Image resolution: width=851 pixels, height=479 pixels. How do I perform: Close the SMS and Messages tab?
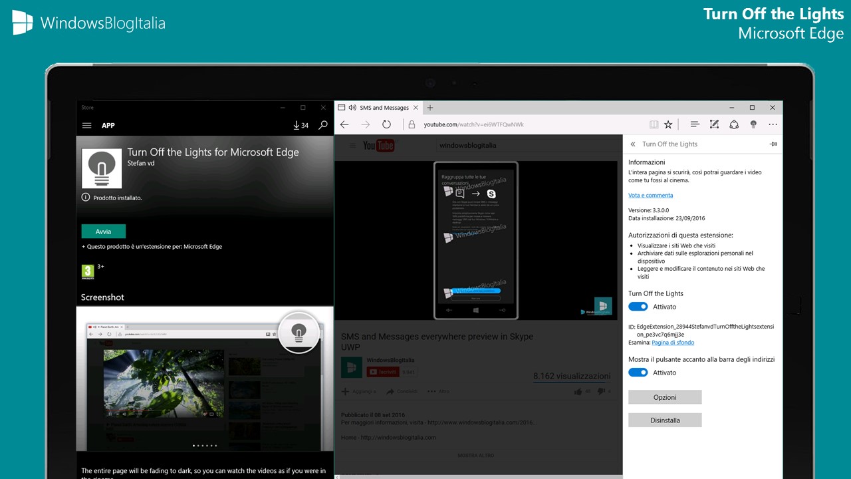pos(416,108)
